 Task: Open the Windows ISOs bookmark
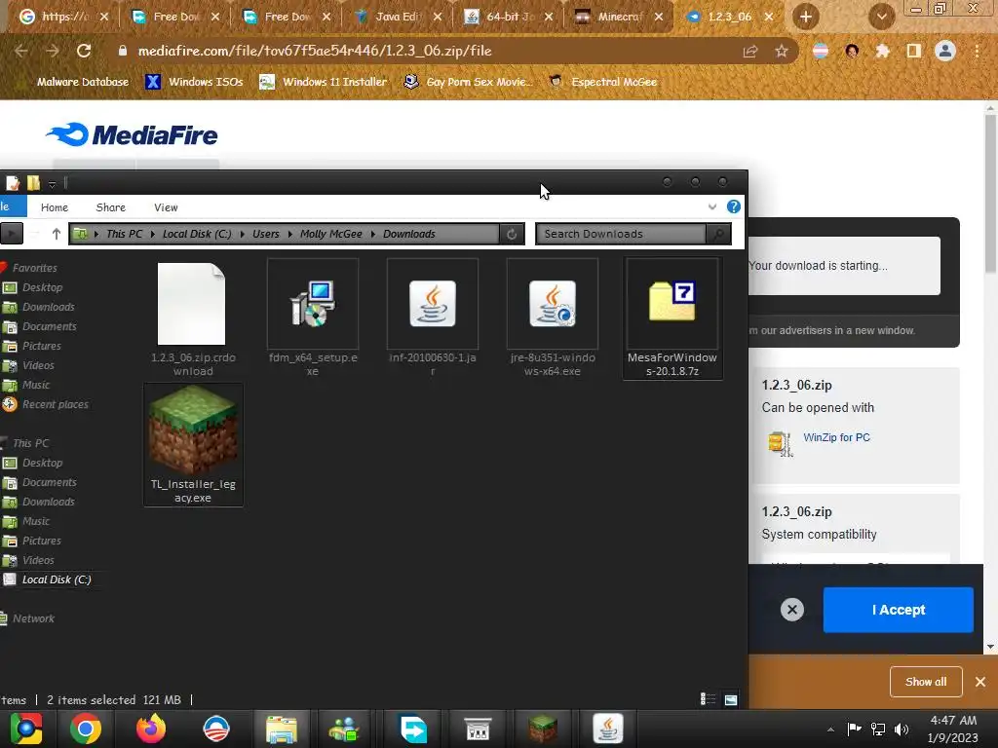[x=195, y=82]
